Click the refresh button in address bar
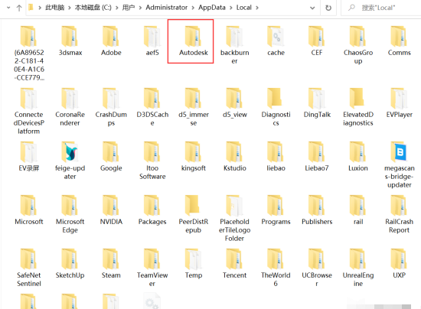The height and width of the screenshot is (309, 421). (328, 8)
